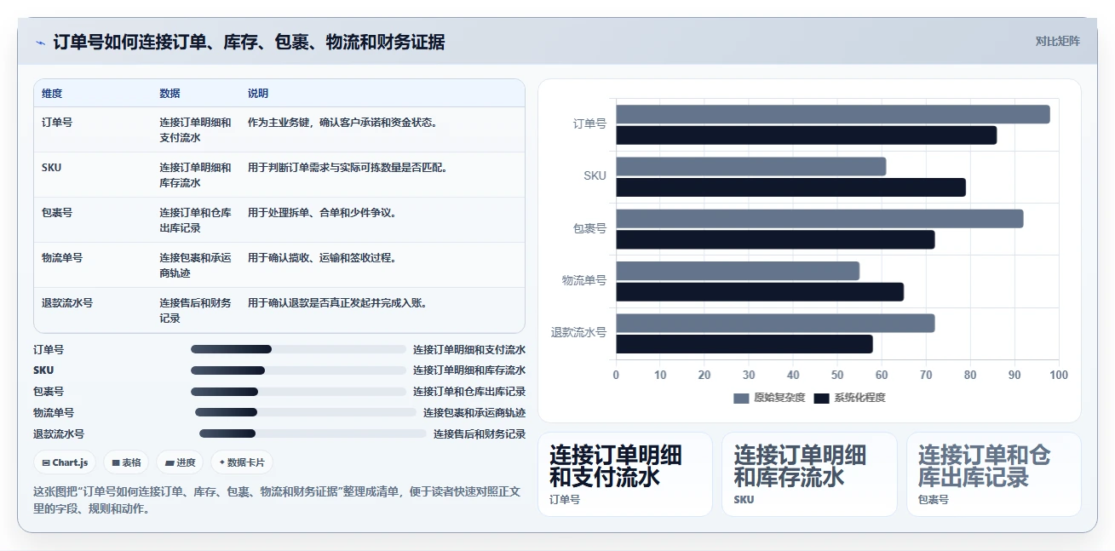Click the 退款流水号 label on chart axis

[579, 333]
